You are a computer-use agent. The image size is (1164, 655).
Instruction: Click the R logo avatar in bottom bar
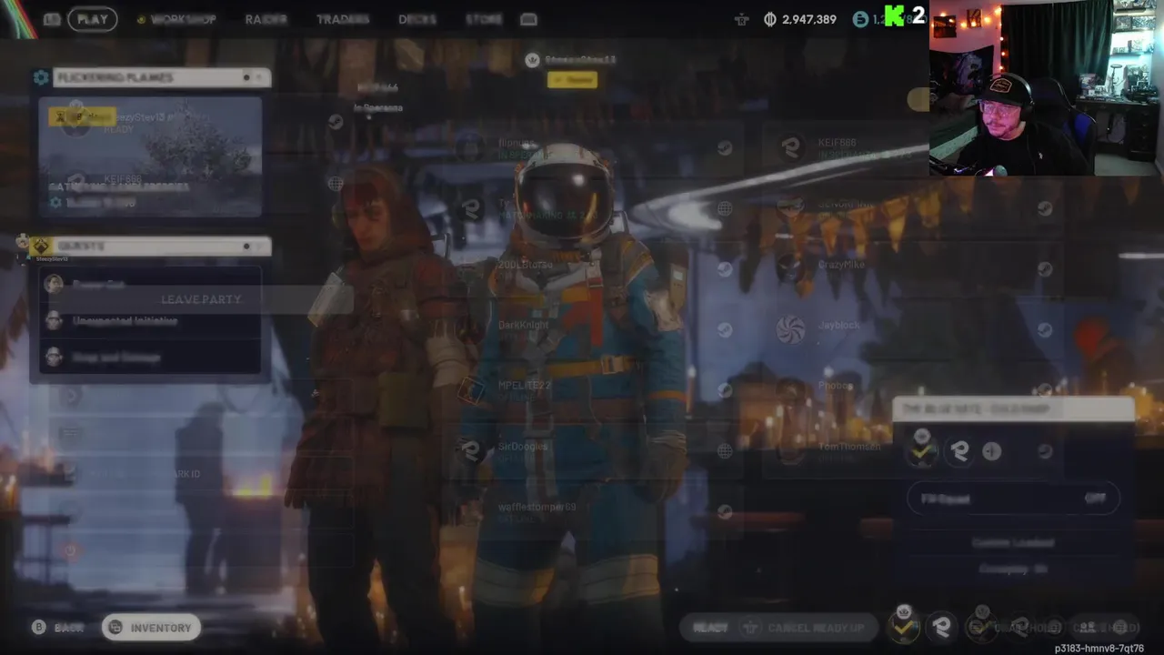tap(942, 627)
